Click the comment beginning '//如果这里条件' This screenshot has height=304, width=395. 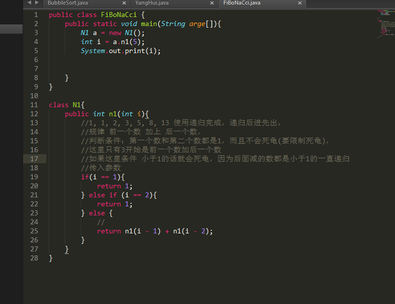215,159
